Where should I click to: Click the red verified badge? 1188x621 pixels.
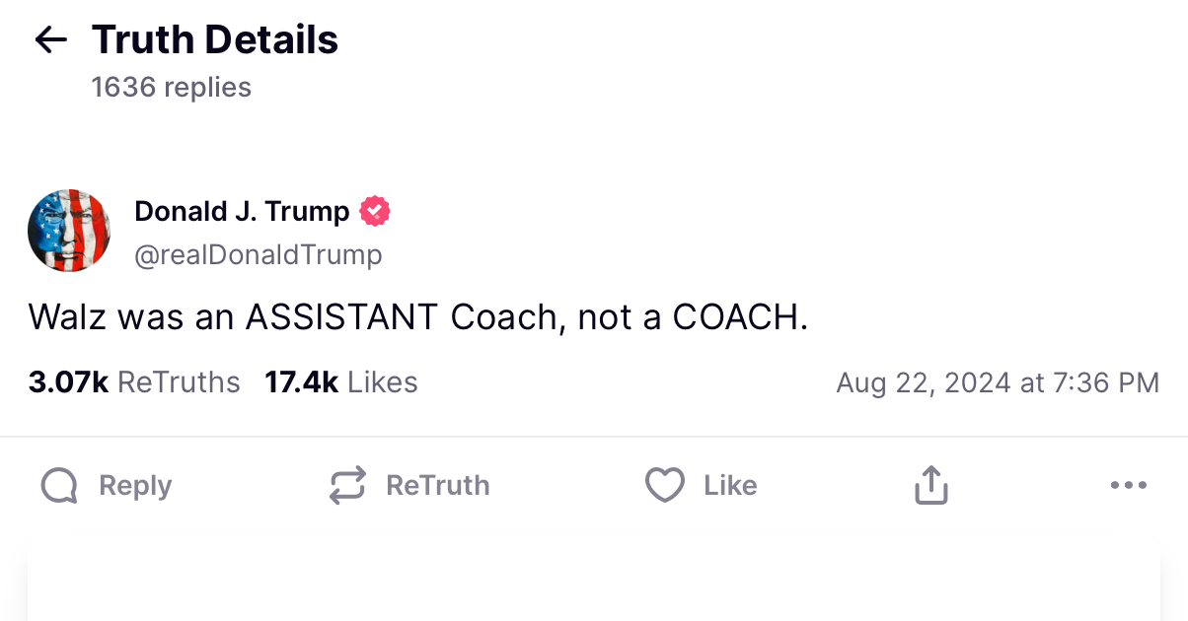[375, 211]
